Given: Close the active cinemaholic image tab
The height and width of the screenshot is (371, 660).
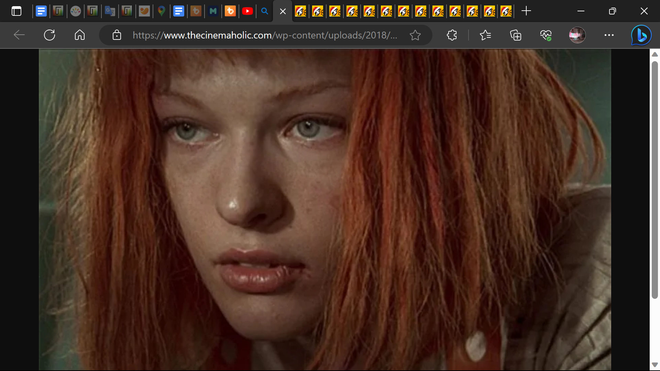Looking at the screenshot, I should coord(283,12).
